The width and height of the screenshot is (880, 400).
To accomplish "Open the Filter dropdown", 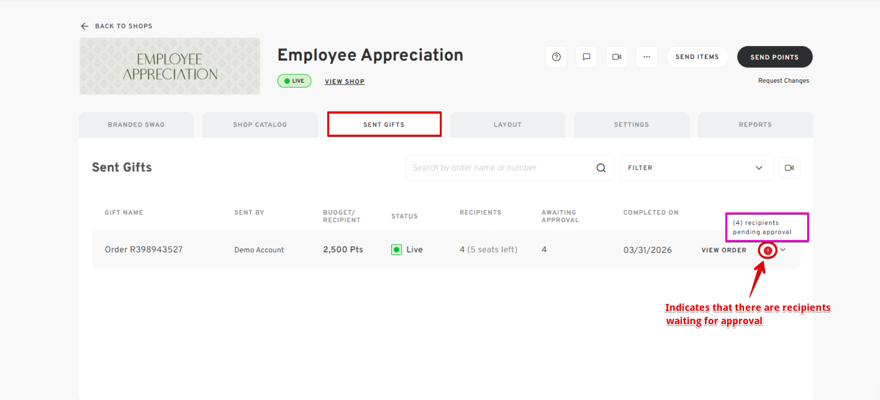I will click(696, 168).
